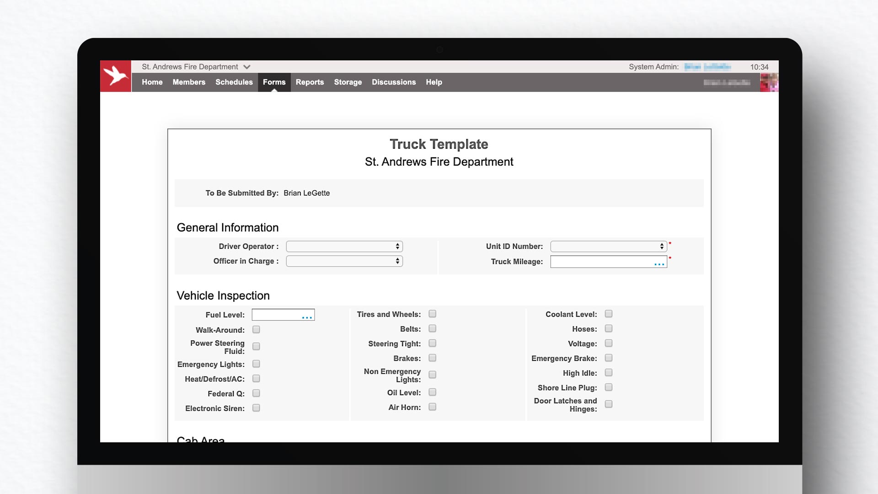Image resolution: width=878 pixels, height=494 pixels.
Task: Click the Tracker application logo icon
Action: point(116,76)
